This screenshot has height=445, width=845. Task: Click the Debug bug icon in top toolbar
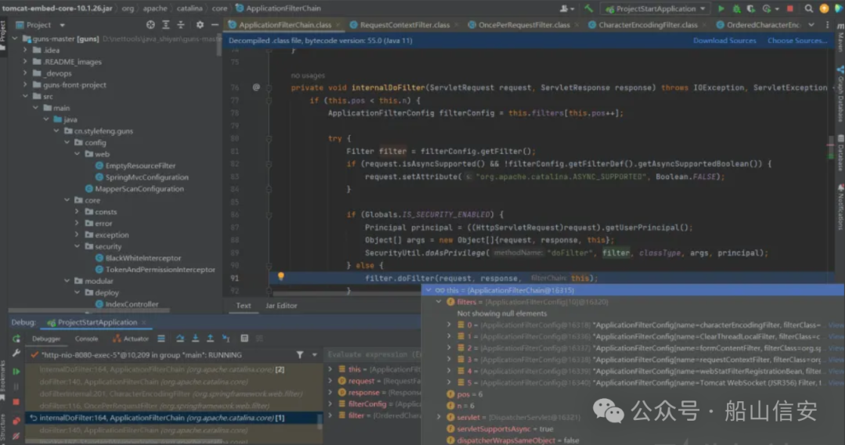pos(736,9)
